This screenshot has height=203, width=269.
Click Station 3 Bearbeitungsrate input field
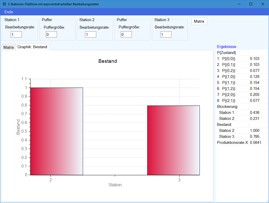tap(166, 34)
